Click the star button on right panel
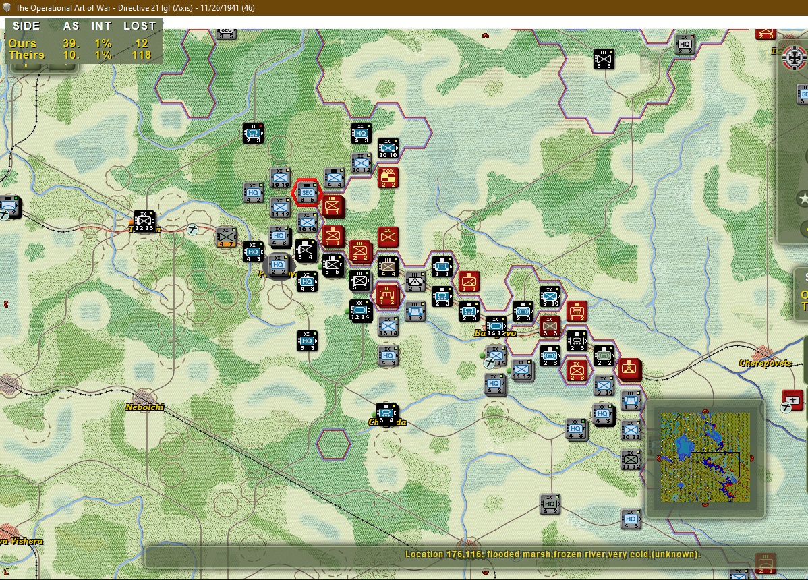The image size is (808, 580). 803,198
